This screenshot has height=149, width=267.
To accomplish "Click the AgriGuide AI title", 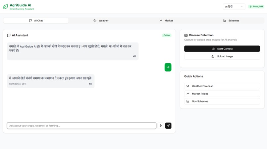I will 21,5.
